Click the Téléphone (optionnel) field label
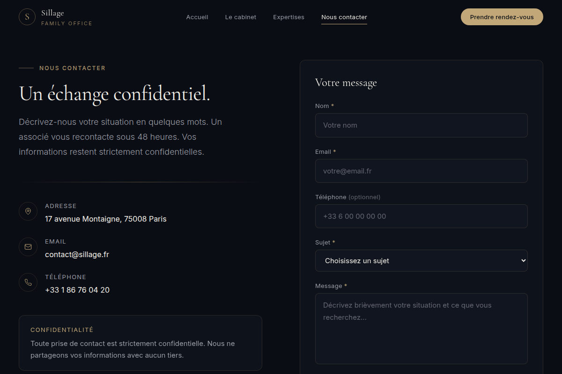Screen dimensions: 562x374 pos(348,197)
